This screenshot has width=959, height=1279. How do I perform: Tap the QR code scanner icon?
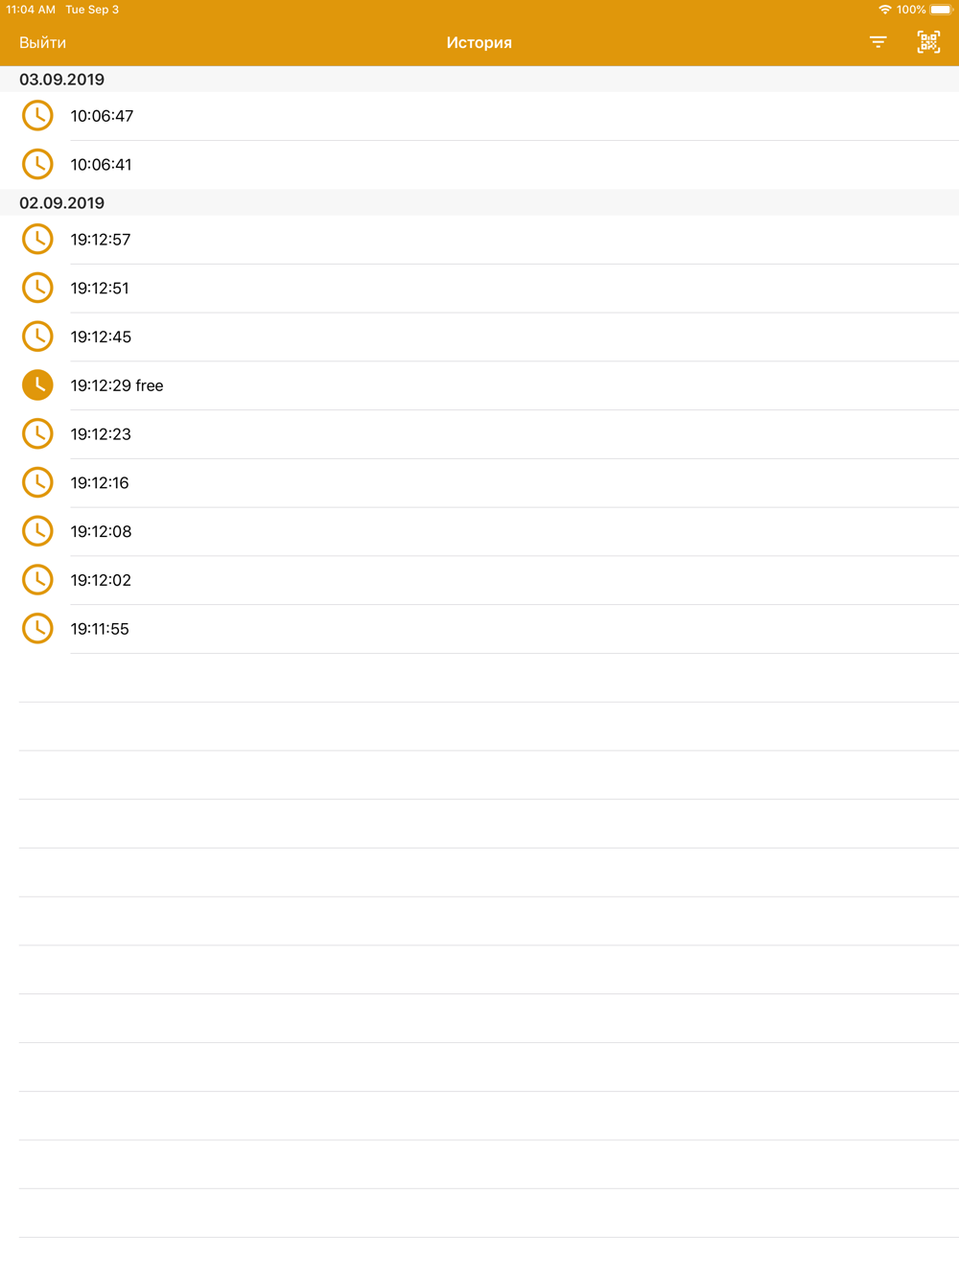tap(928, 42)
